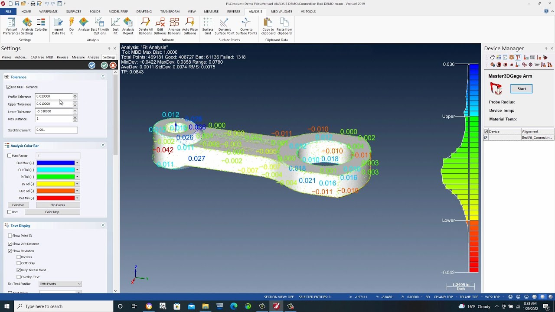The height and width of the screenshot is (312, 555).
Task: Enable the Max Factor checkbox
Action: click(10, 156)
